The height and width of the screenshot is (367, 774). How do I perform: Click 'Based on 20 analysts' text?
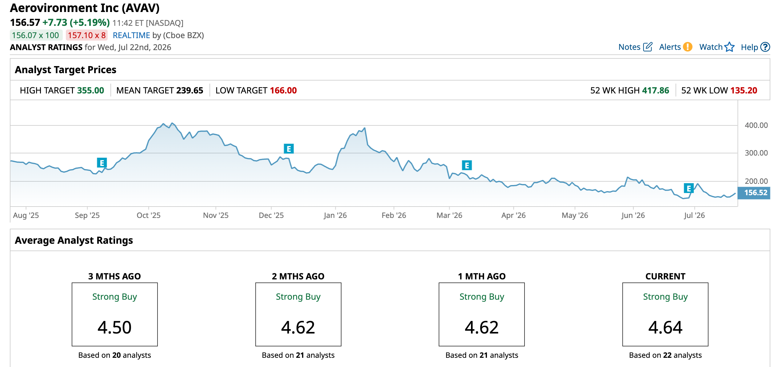115,355
